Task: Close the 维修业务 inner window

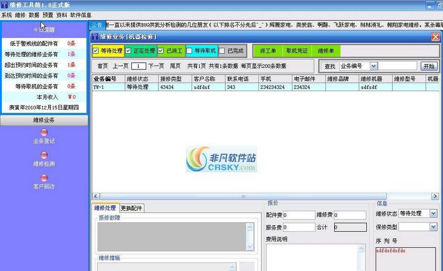Action: [x=435, y=37]
